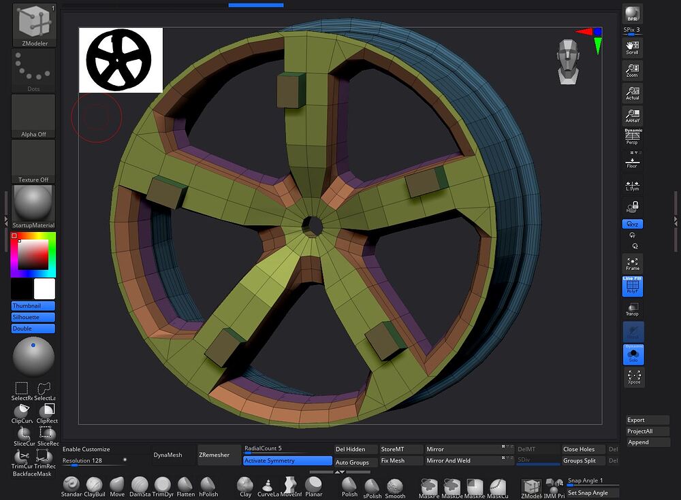Viewport: 681px width, 500px height.
Task: Pick the Move brush
Action: [x=117, y=487]
